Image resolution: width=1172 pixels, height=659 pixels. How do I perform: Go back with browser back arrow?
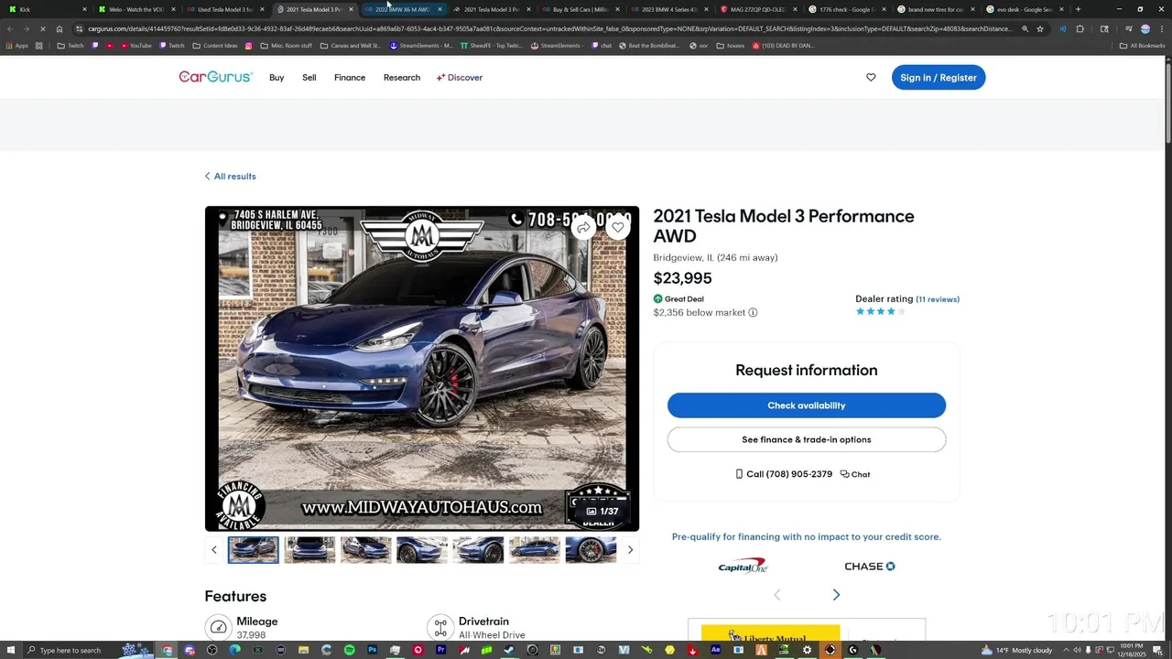10,28
